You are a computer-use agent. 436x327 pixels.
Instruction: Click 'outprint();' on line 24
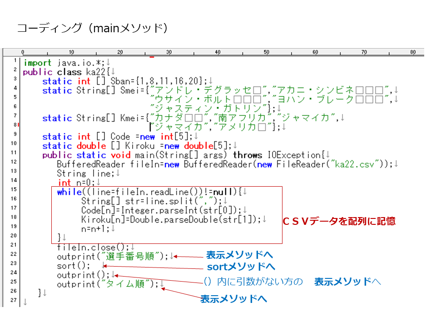(83, 275)
